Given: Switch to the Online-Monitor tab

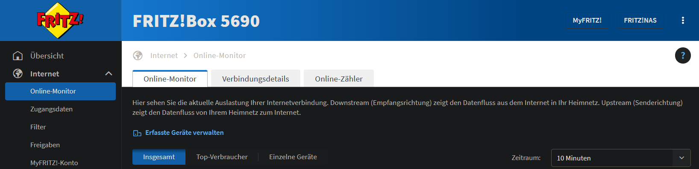Looking at the screenshot, I should pyautogui.click(x=170, y=79).
